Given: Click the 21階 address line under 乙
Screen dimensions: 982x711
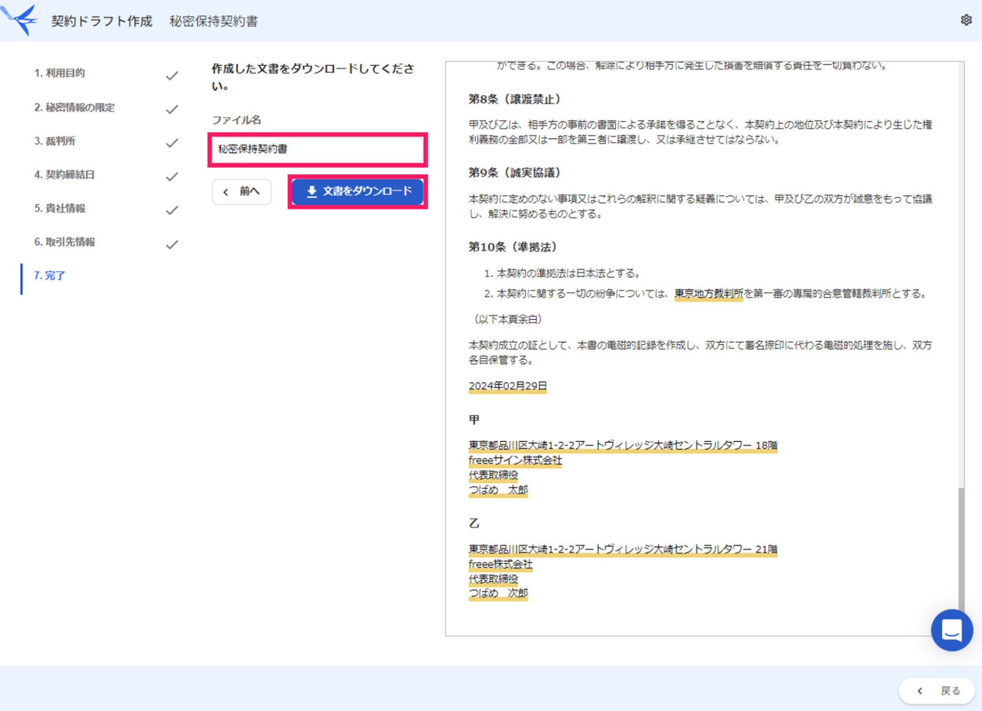Looking at the screenshot, I should 623,549.
